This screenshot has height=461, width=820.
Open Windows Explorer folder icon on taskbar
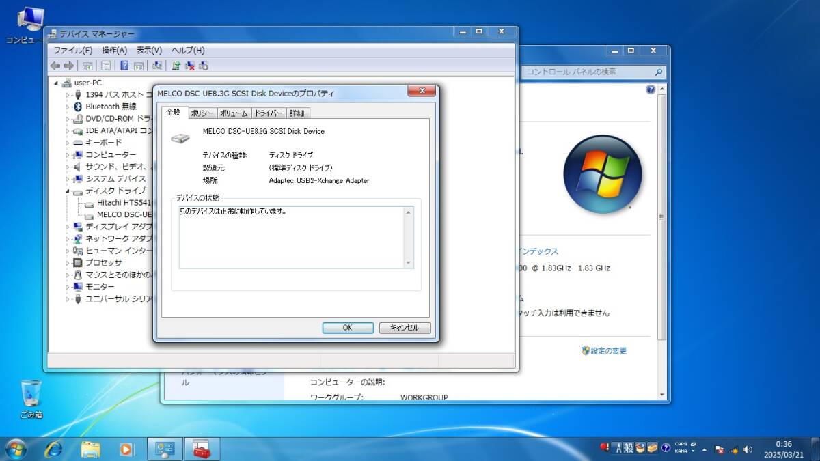tap(90, 449)
